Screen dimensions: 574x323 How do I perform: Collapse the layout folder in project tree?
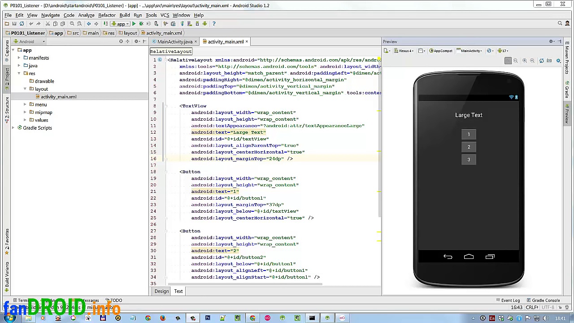(25, 89)
